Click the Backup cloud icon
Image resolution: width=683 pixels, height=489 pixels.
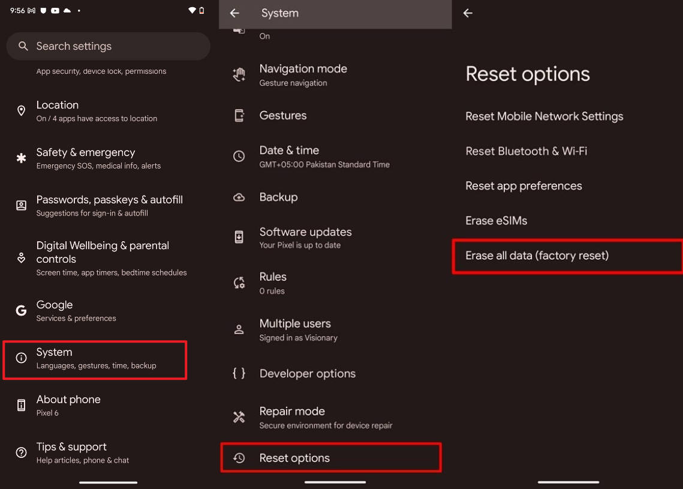click(239, 197)
